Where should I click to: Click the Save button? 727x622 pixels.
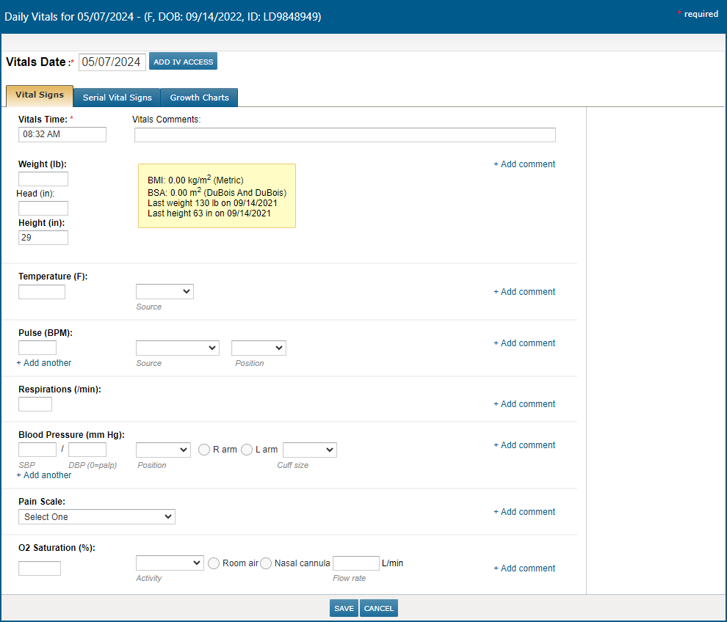coord(344,609)
